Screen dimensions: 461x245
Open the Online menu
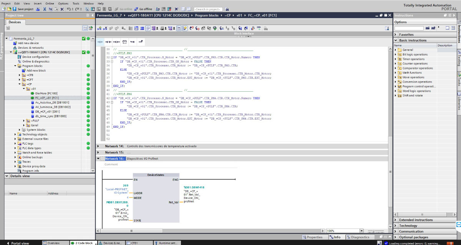click(50, 3)
